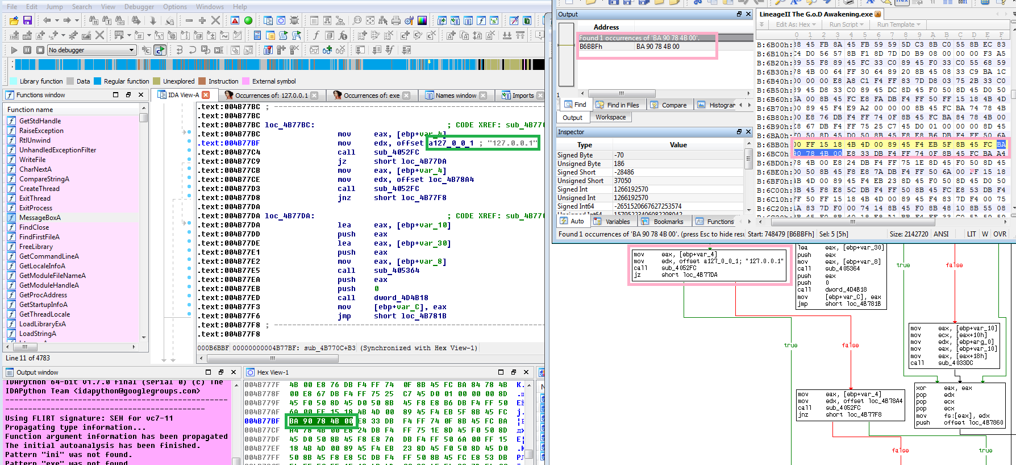
Task: Click the zoom out minus icon
Action: pos(189,20)
